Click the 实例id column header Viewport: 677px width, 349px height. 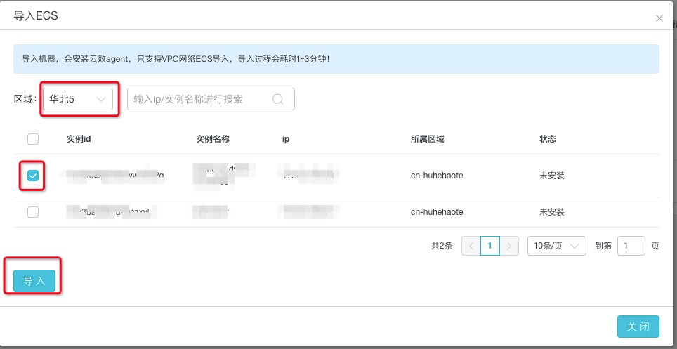click(x=79, y=139)
